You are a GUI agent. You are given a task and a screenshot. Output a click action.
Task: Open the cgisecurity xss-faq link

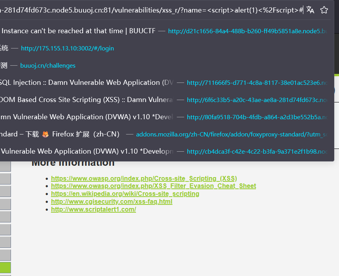(x=112, y=201)
